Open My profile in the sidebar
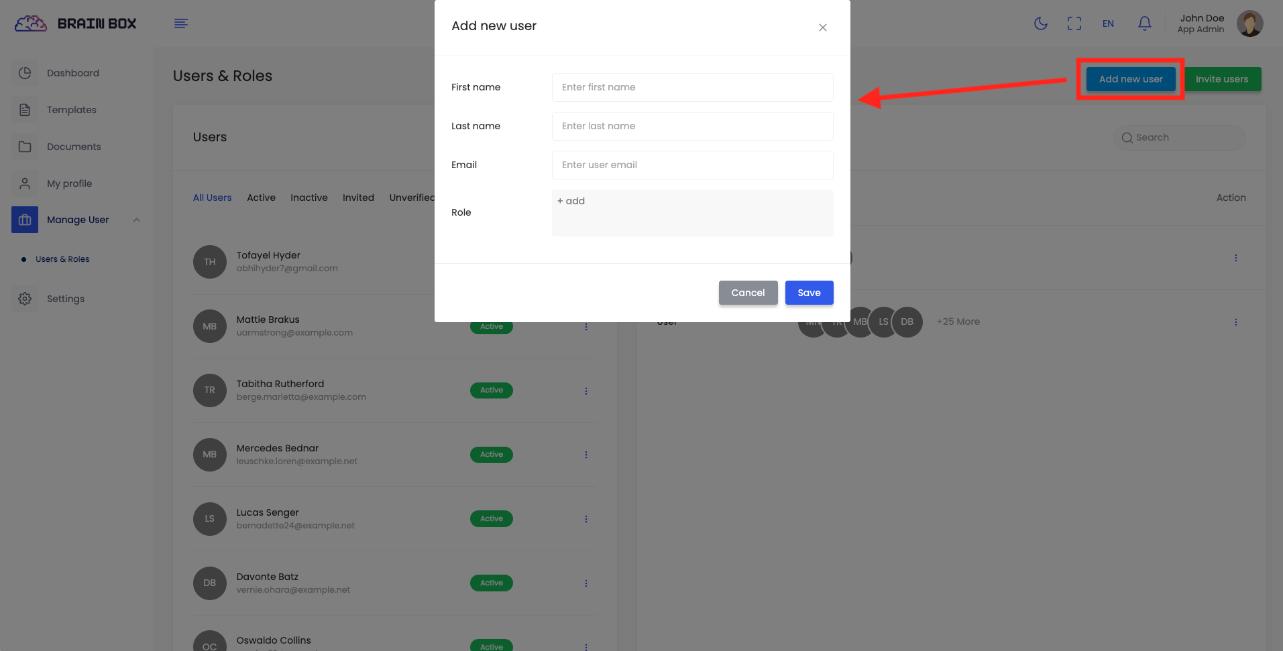Screen dimensions: 1283x651 click(x=69, y=184)
